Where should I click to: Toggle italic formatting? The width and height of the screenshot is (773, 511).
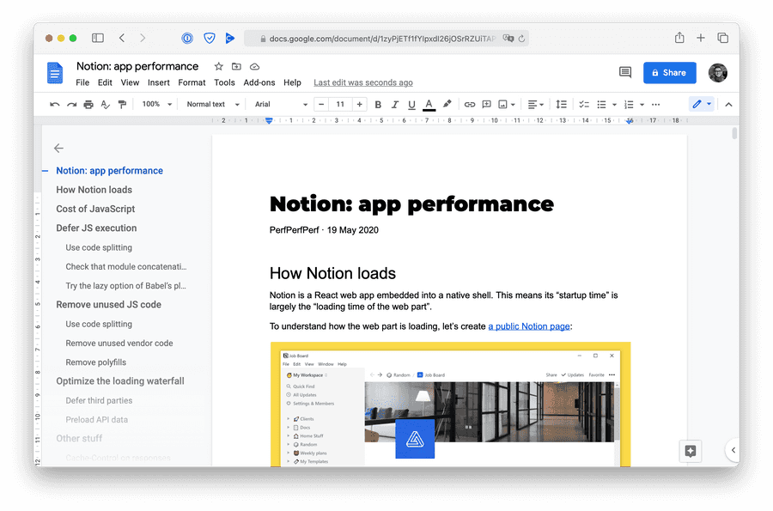coord(395,105)
